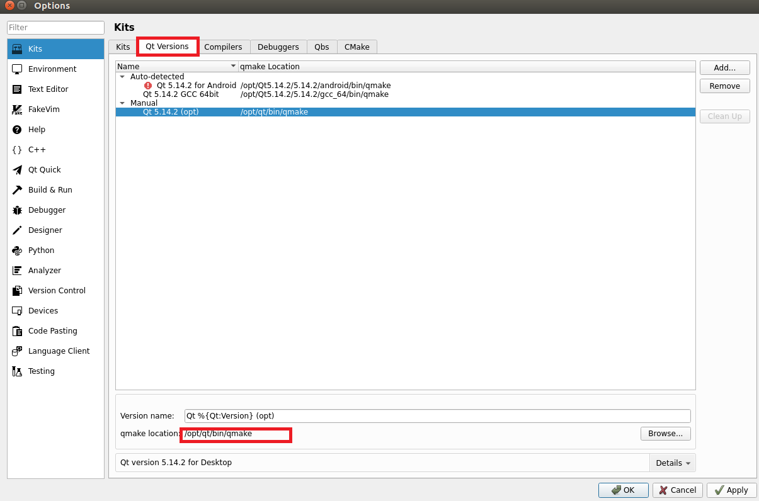759x501 pixels.
Task: Select the Devices icon
Action: (x=17, y=310)
